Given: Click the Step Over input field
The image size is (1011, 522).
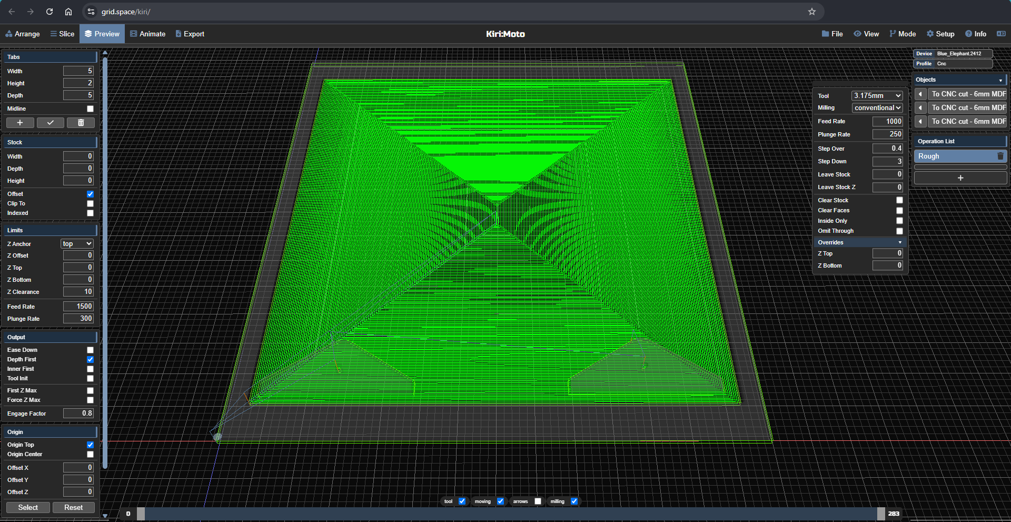Looking at the screenshot, I should [887, 149].
